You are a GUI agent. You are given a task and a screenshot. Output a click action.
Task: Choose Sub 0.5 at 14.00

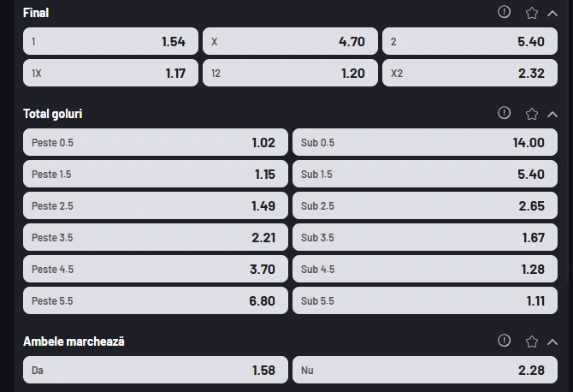[x=425, y=142]
